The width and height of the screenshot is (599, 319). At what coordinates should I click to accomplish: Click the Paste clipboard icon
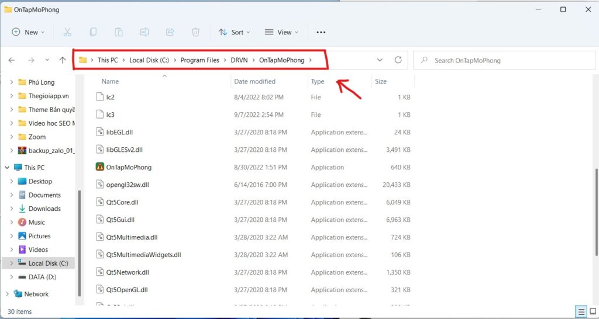tap(118, 33)
